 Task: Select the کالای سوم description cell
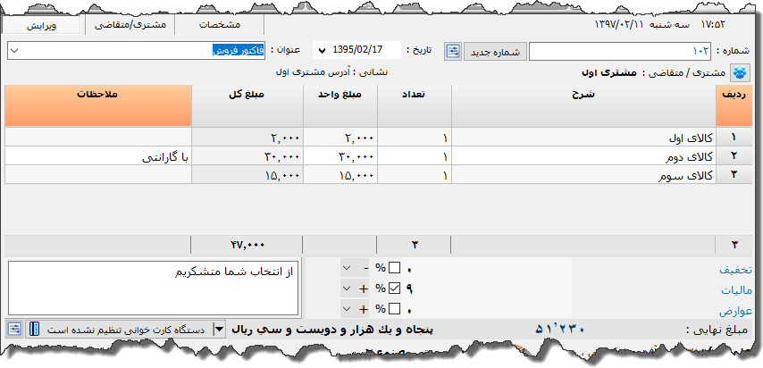point(583,175)
